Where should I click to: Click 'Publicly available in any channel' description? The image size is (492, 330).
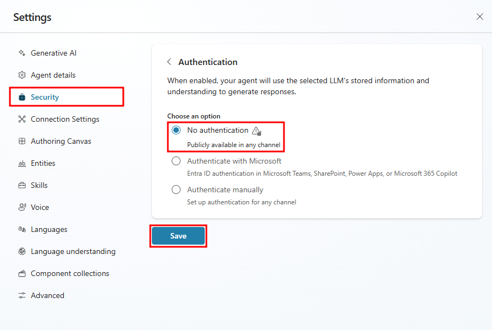(x=234, y=145)
